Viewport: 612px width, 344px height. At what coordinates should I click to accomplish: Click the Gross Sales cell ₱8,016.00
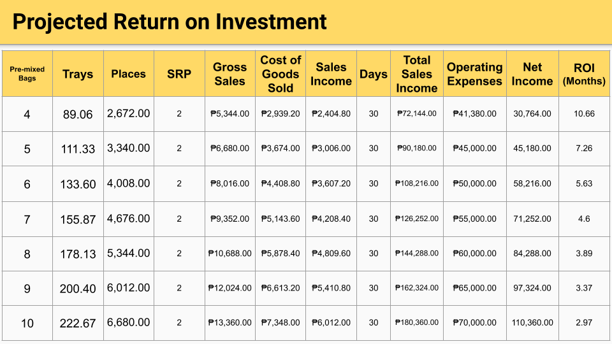point(230,183)
